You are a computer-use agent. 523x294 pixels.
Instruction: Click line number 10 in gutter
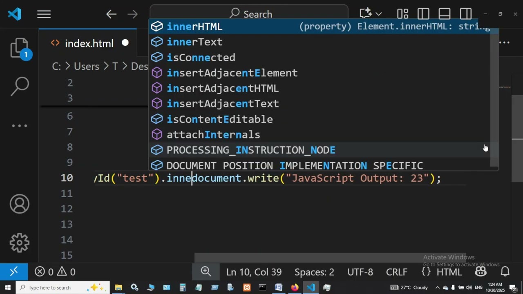[x=67, y=178]
